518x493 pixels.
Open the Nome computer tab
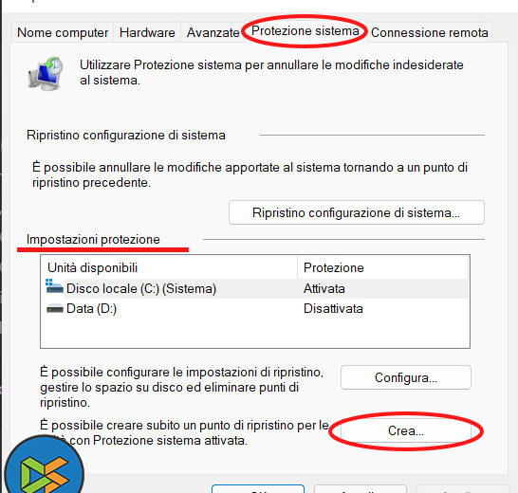pos(63,32)
